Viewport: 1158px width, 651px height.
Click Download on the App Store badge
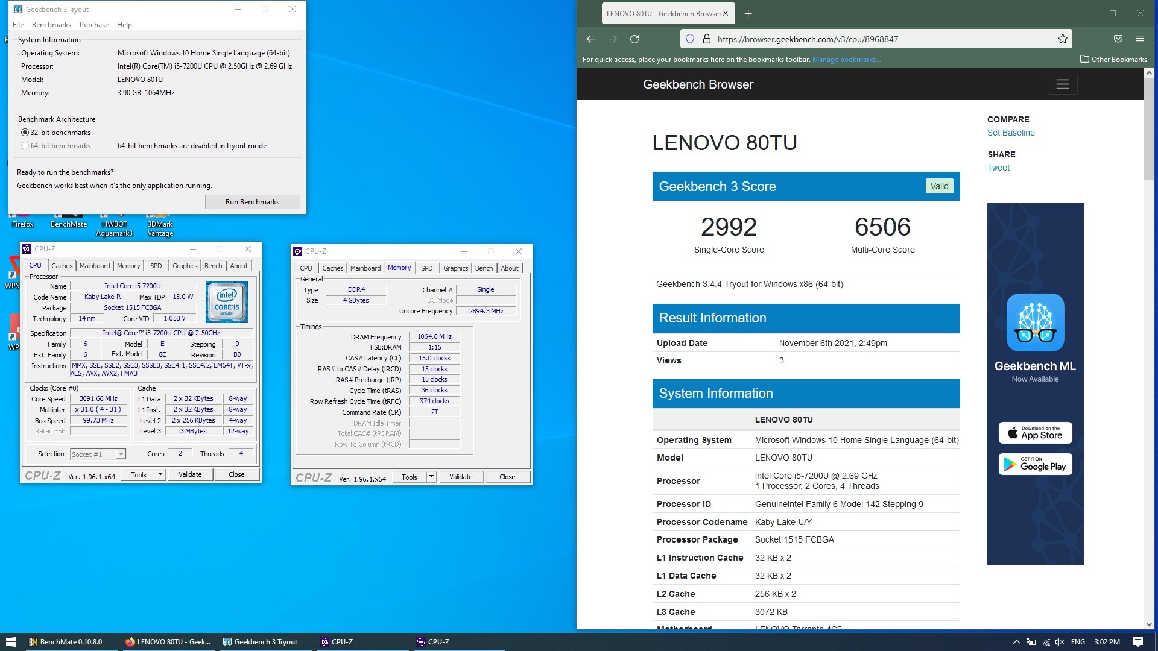[1036, 433]
